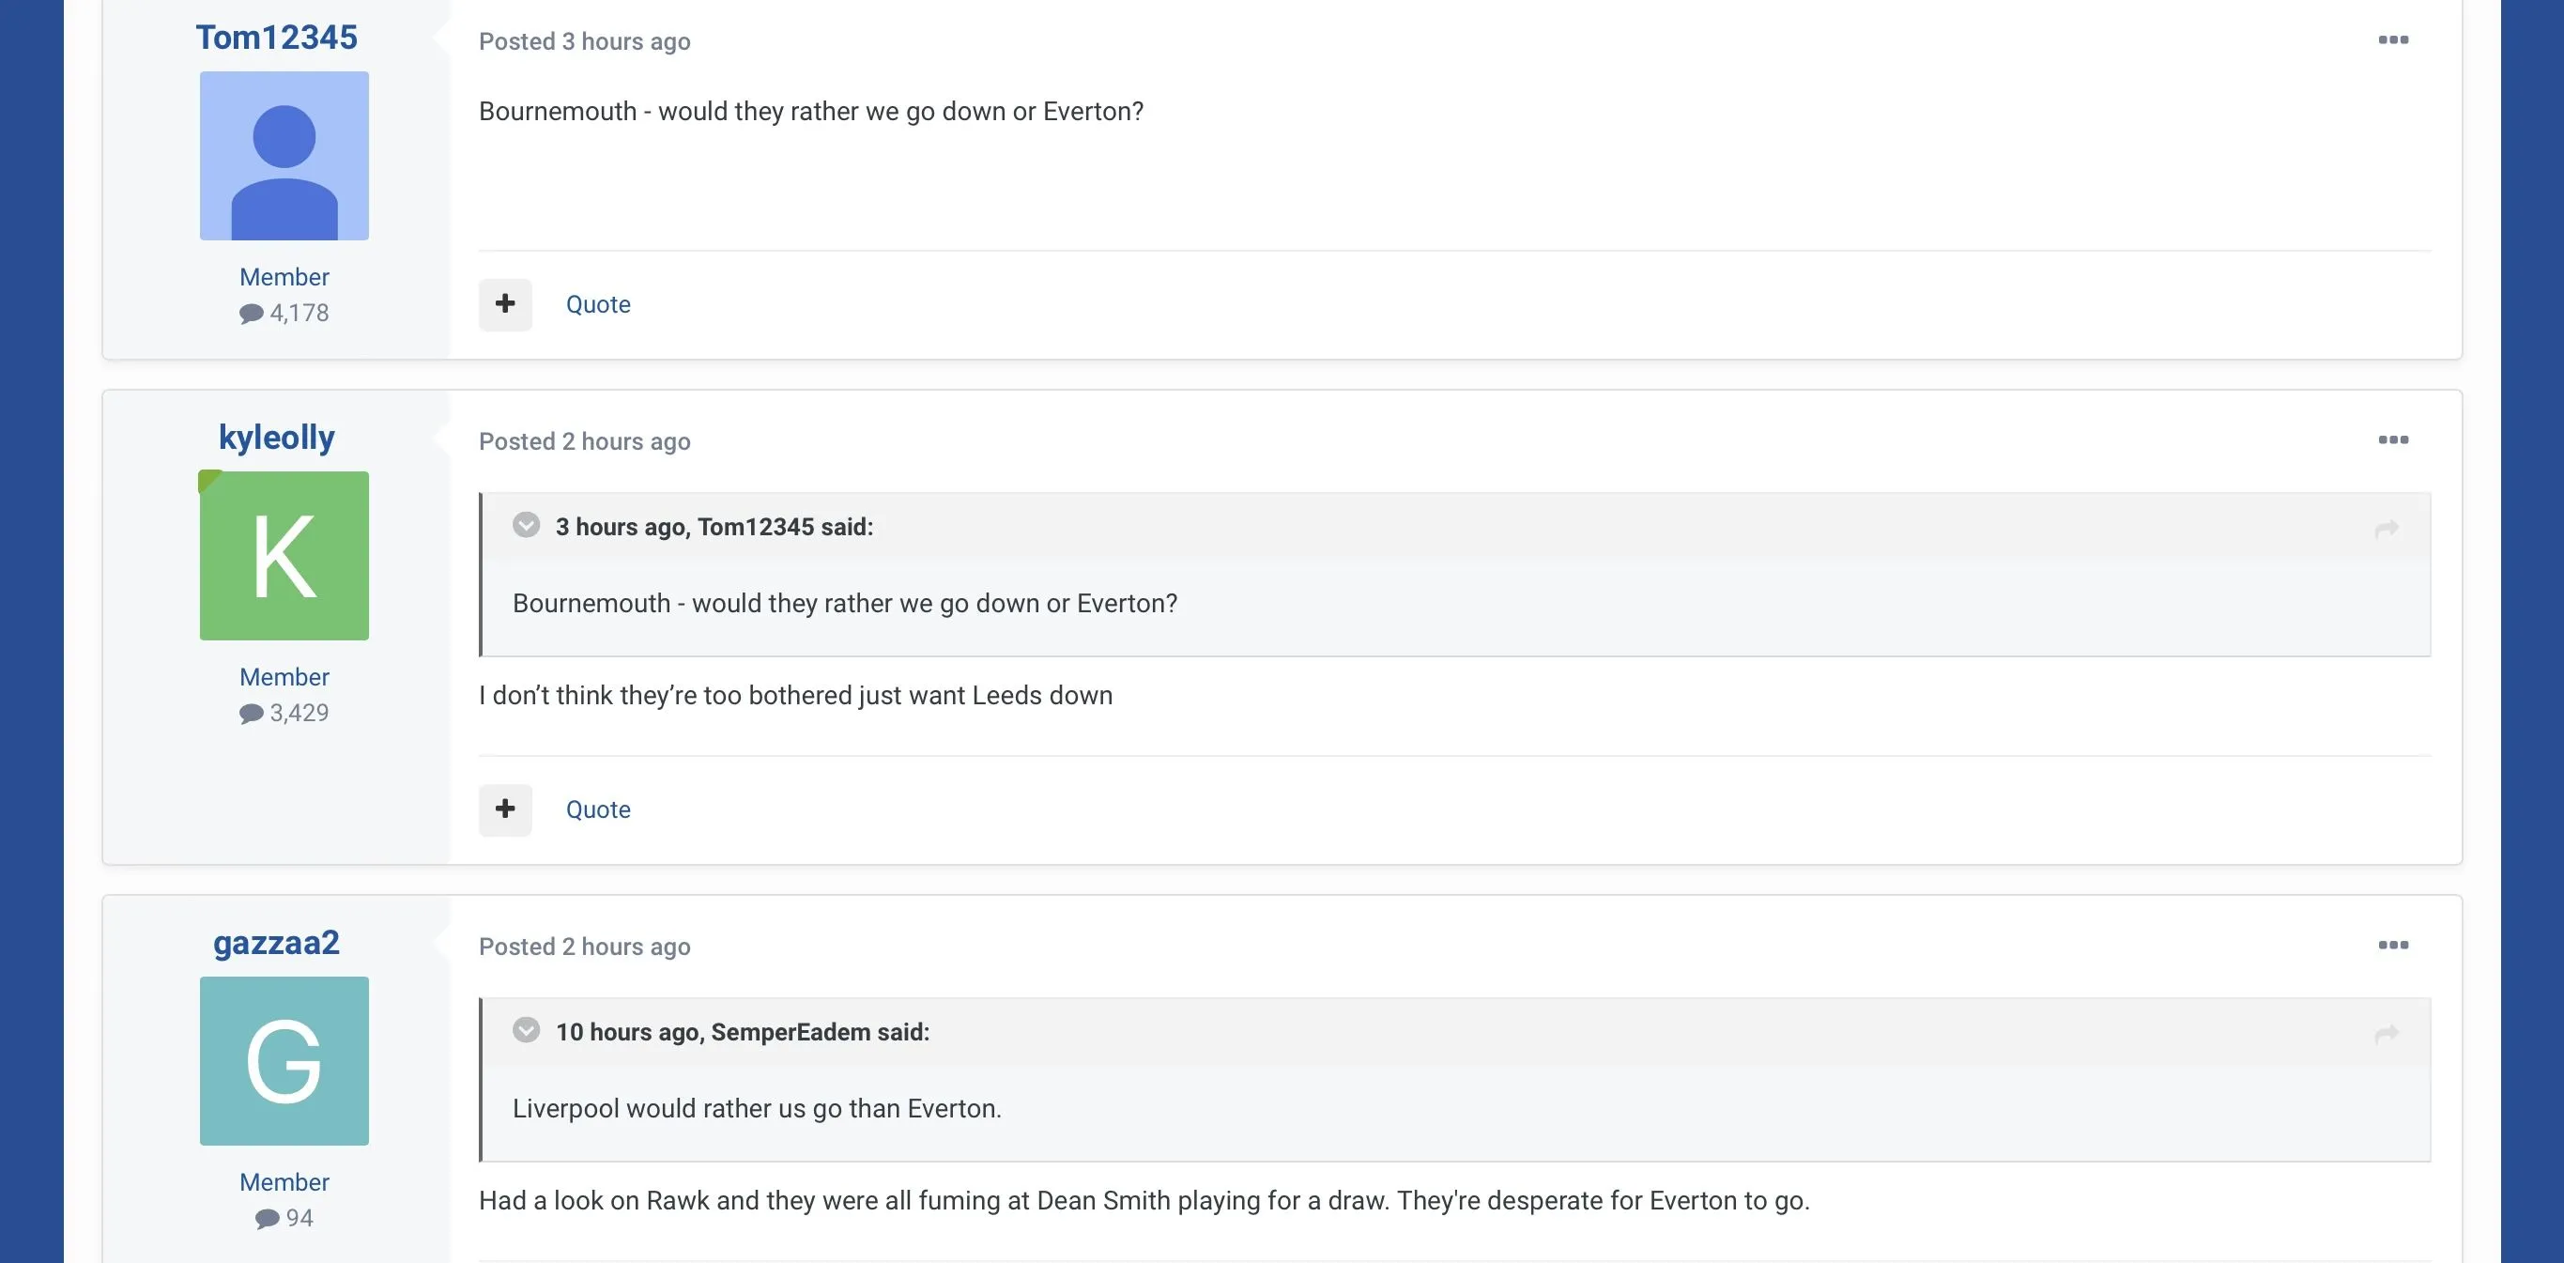Toggle multiquote plus on kyleolly's post
2564x1263 pixels.
[505, 809]
